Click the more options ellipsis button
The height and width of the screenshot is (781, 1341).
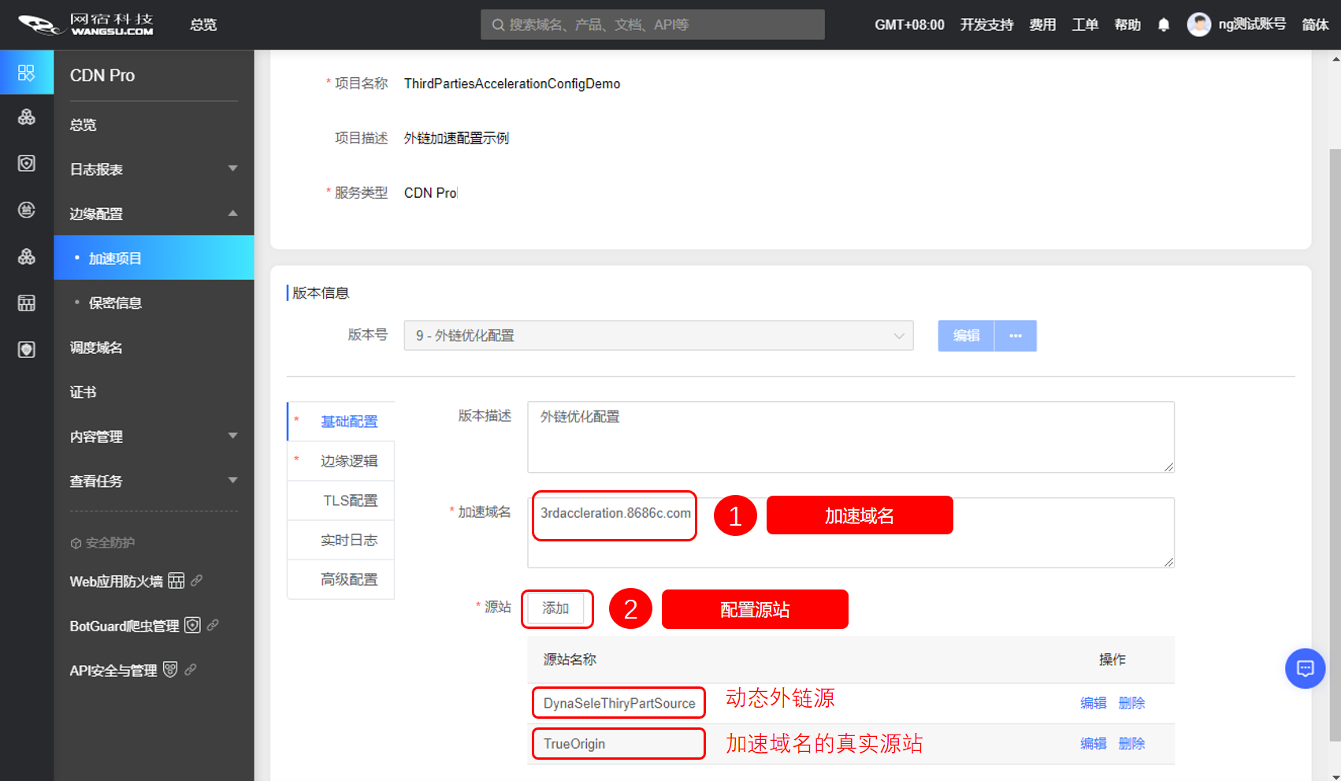(1016, 336)
